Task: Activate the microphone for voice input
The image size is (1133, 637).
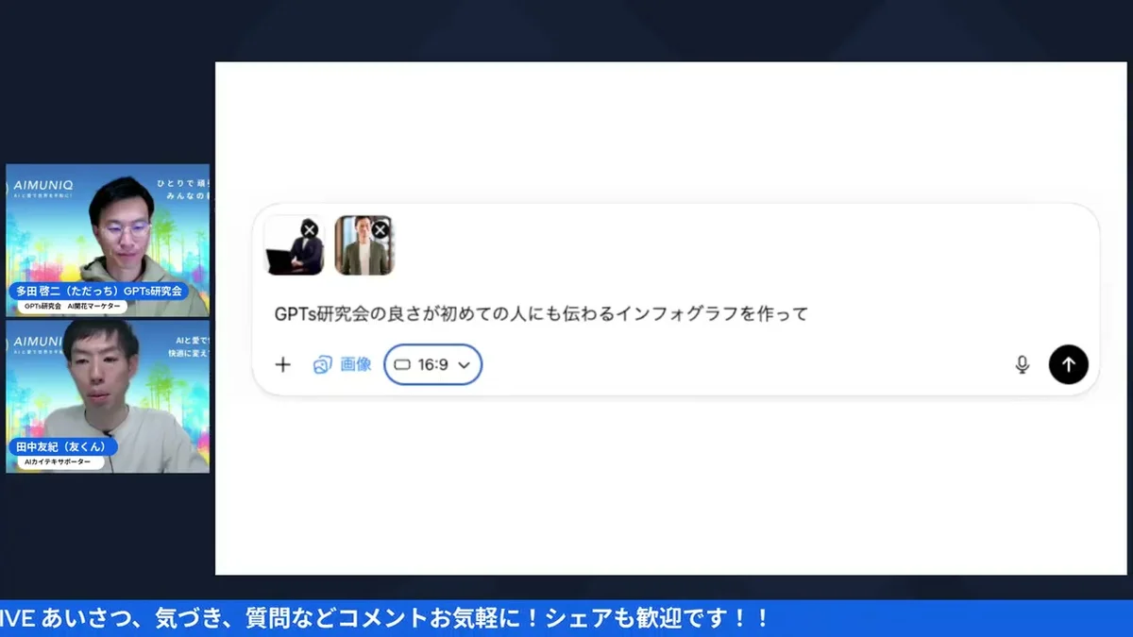Action: [1023, 364]
